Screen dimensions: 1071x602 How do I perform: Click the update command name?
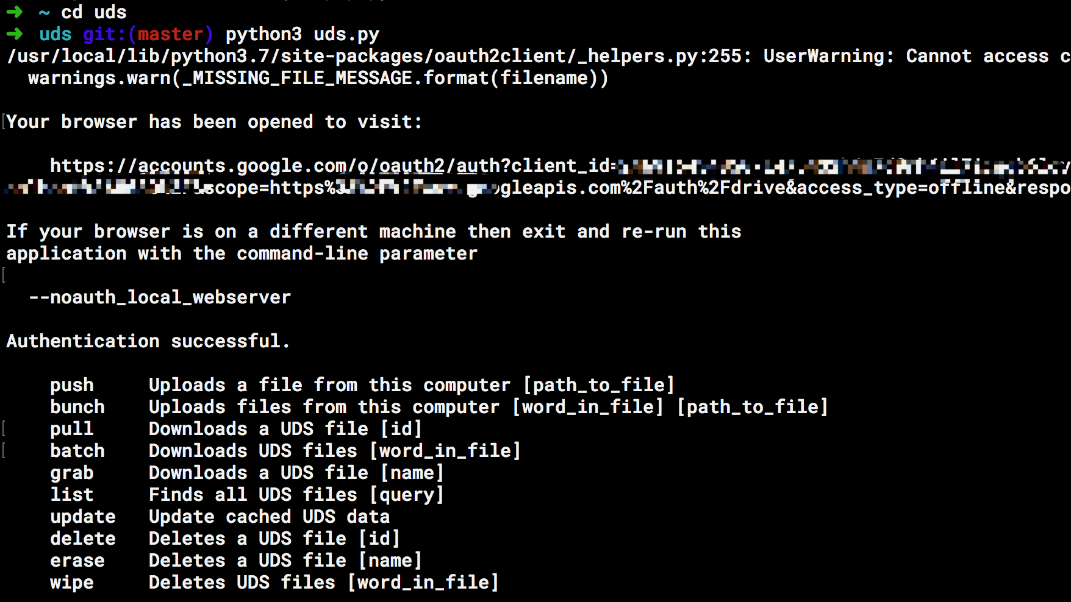[83, 517]
